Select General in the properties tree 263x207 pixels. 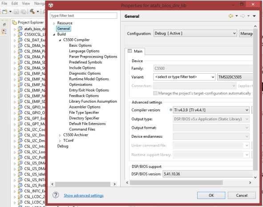(63, 28)
